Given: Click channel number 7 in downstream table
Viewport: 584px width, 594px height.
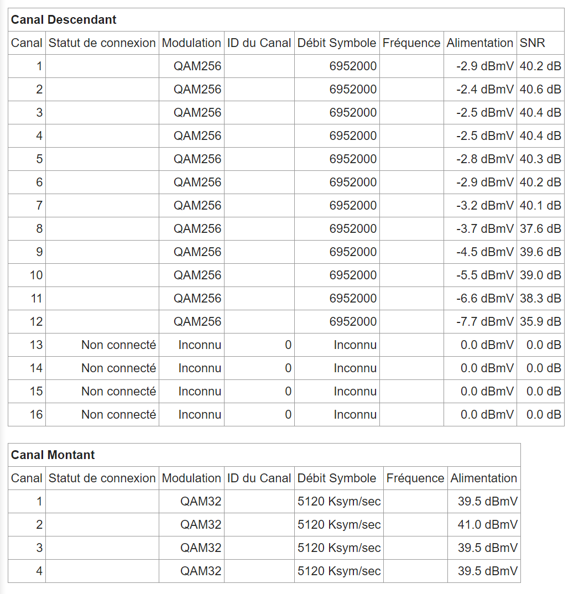Looking at the screenshot, I should (x=39, y=205).
